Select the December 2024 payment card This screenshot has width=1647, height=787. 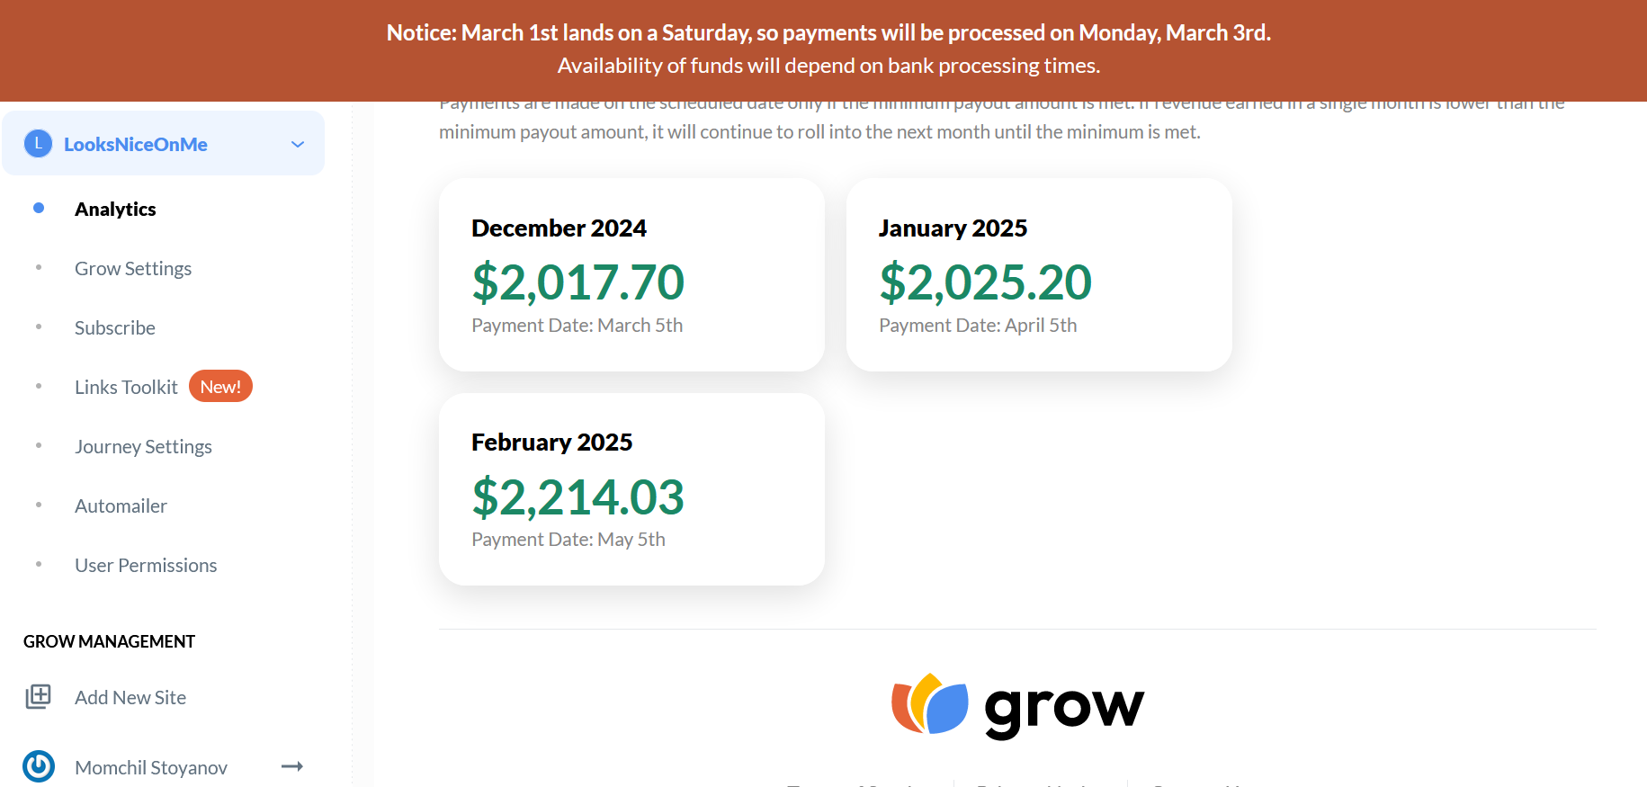pyautogui.click(x=631, y=274)
